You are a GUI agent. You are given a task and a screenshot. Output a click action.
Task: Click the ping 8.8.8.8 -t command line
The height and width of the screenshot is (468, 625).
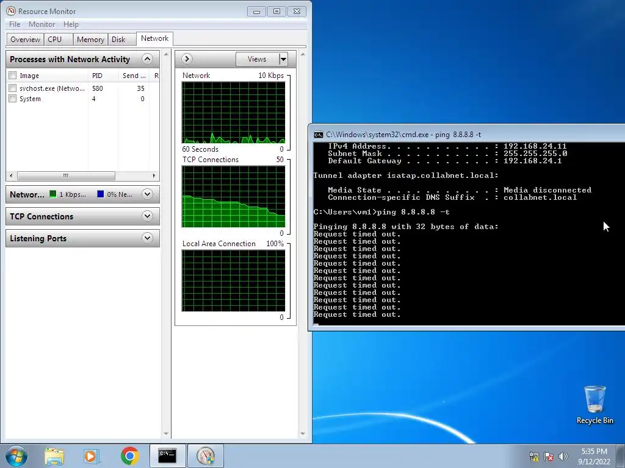tap(381, 212)
